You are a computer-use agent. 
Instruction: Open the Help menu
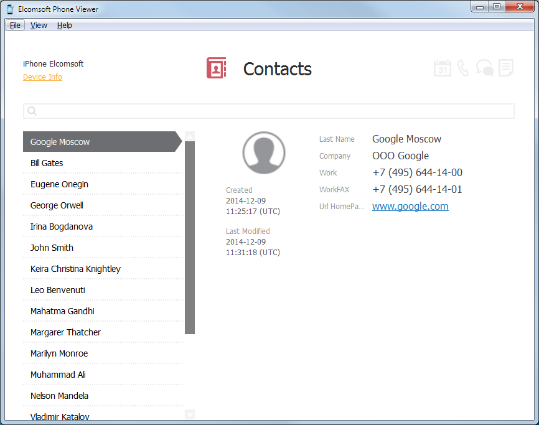point(65,26)
